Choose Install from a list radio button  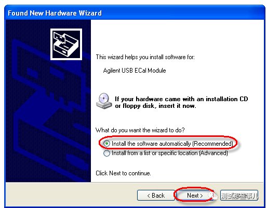click(x=106, y=153)
